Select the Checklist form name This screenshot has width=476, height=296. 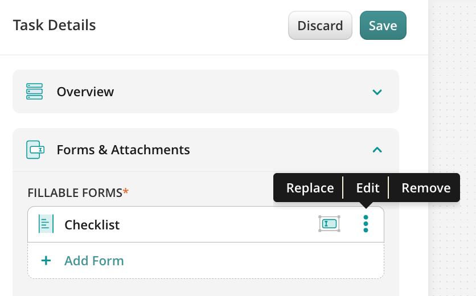pos(92,225)
